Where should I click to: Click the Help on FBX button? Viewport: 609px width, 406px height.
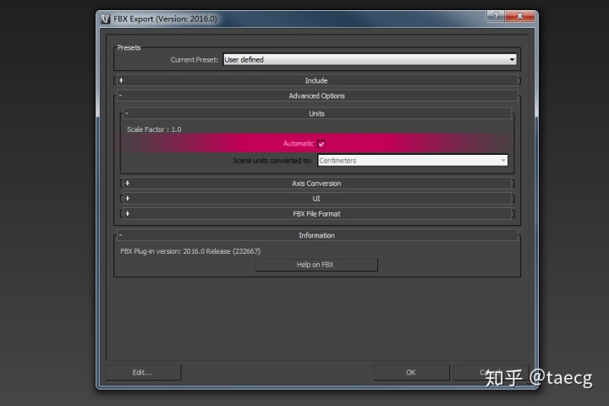pyautogui.click(x=316, y=265)
